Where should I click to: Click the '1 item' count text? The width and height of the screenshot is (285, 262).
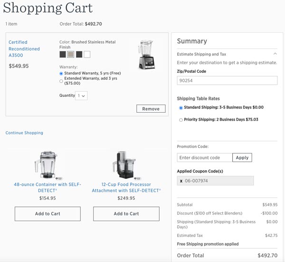(x=11, y=24)
